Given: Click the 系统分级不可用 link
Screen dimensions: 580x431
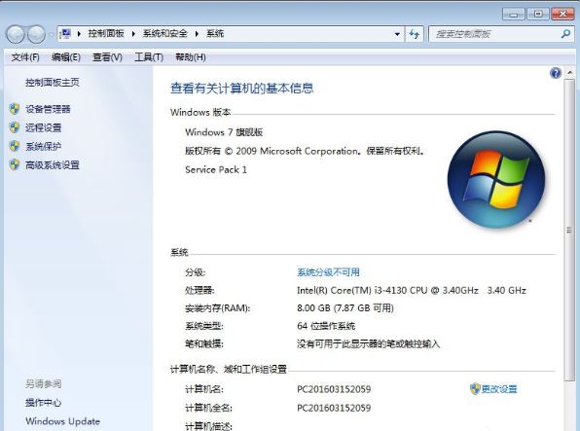Looking at the screenshot, I should (328, 272).
